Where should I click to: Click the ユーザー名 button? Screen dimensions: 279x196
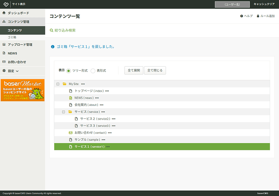(232, 4)
